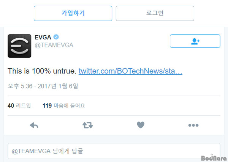View the 40 리트윗 retweets list

19,105
